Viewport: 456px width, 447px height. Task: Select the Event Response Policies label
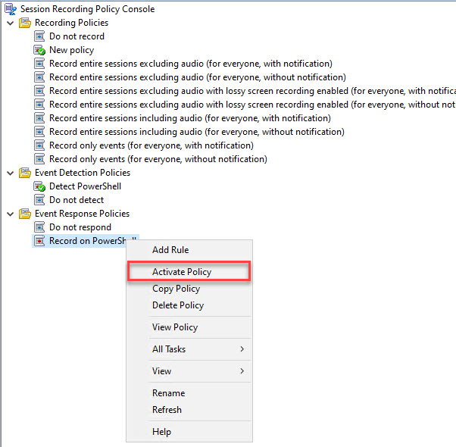pyautogui.click(x=83, y=214)
